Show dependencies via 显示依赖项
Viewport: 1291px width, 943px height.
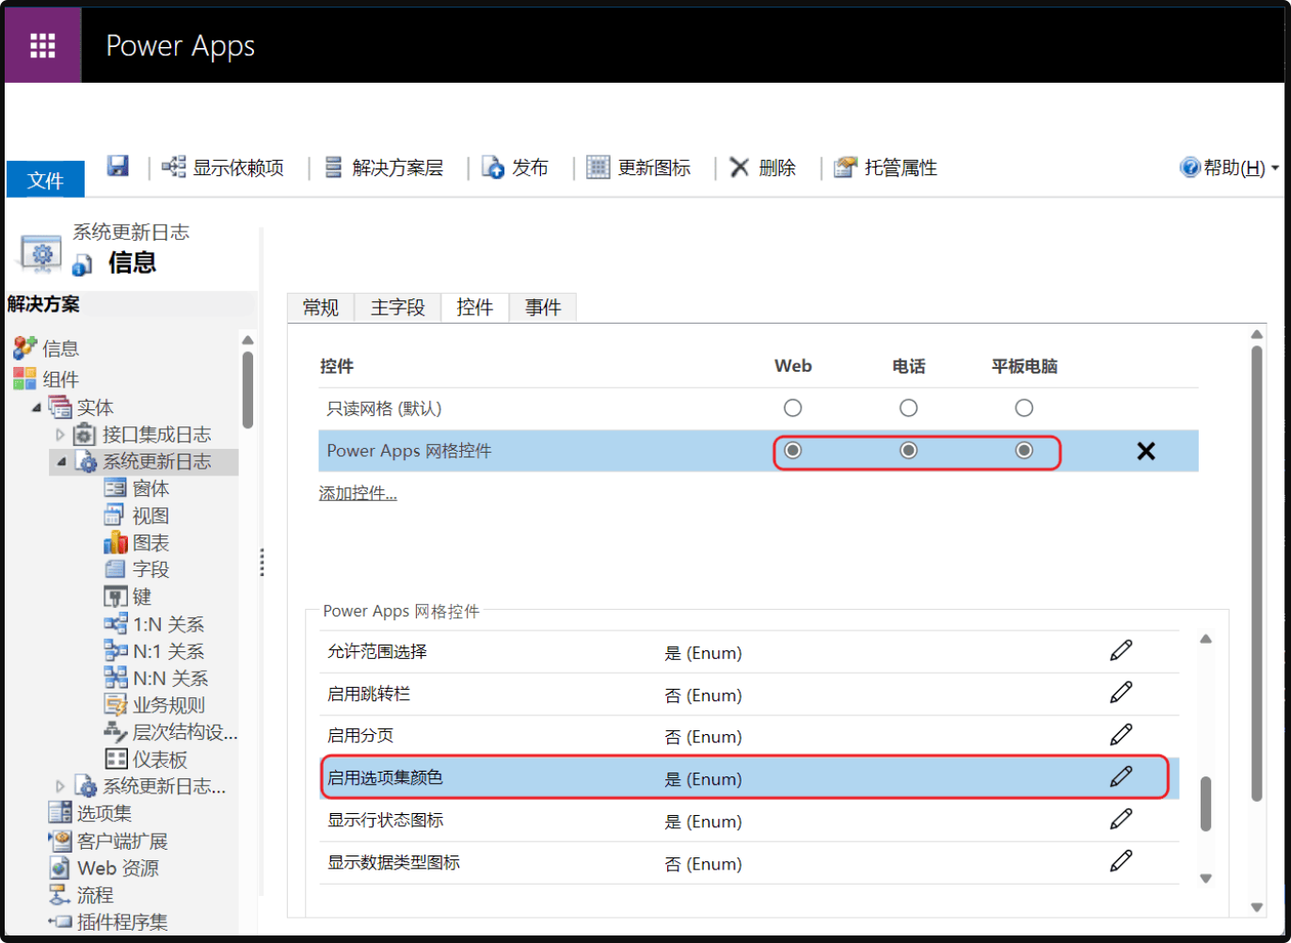point(223,168)
